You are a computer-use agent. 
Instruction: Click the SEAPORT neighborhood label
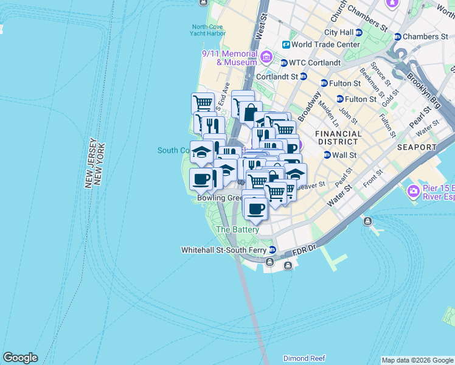[417, 147]
